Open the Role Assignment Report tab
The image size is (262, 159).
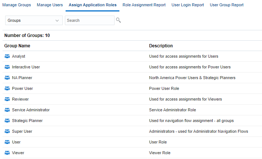coord(144,5)
